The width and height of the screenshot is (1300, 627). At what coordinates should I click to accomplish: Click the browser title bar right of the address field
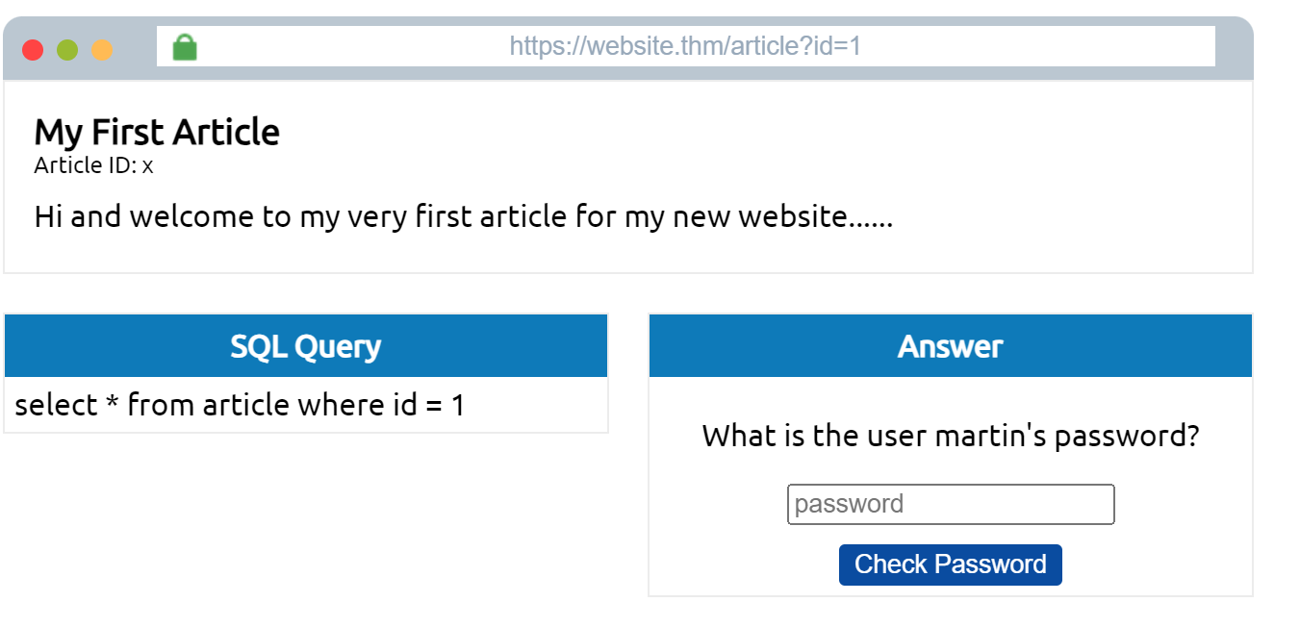(x=1233, y=48)
